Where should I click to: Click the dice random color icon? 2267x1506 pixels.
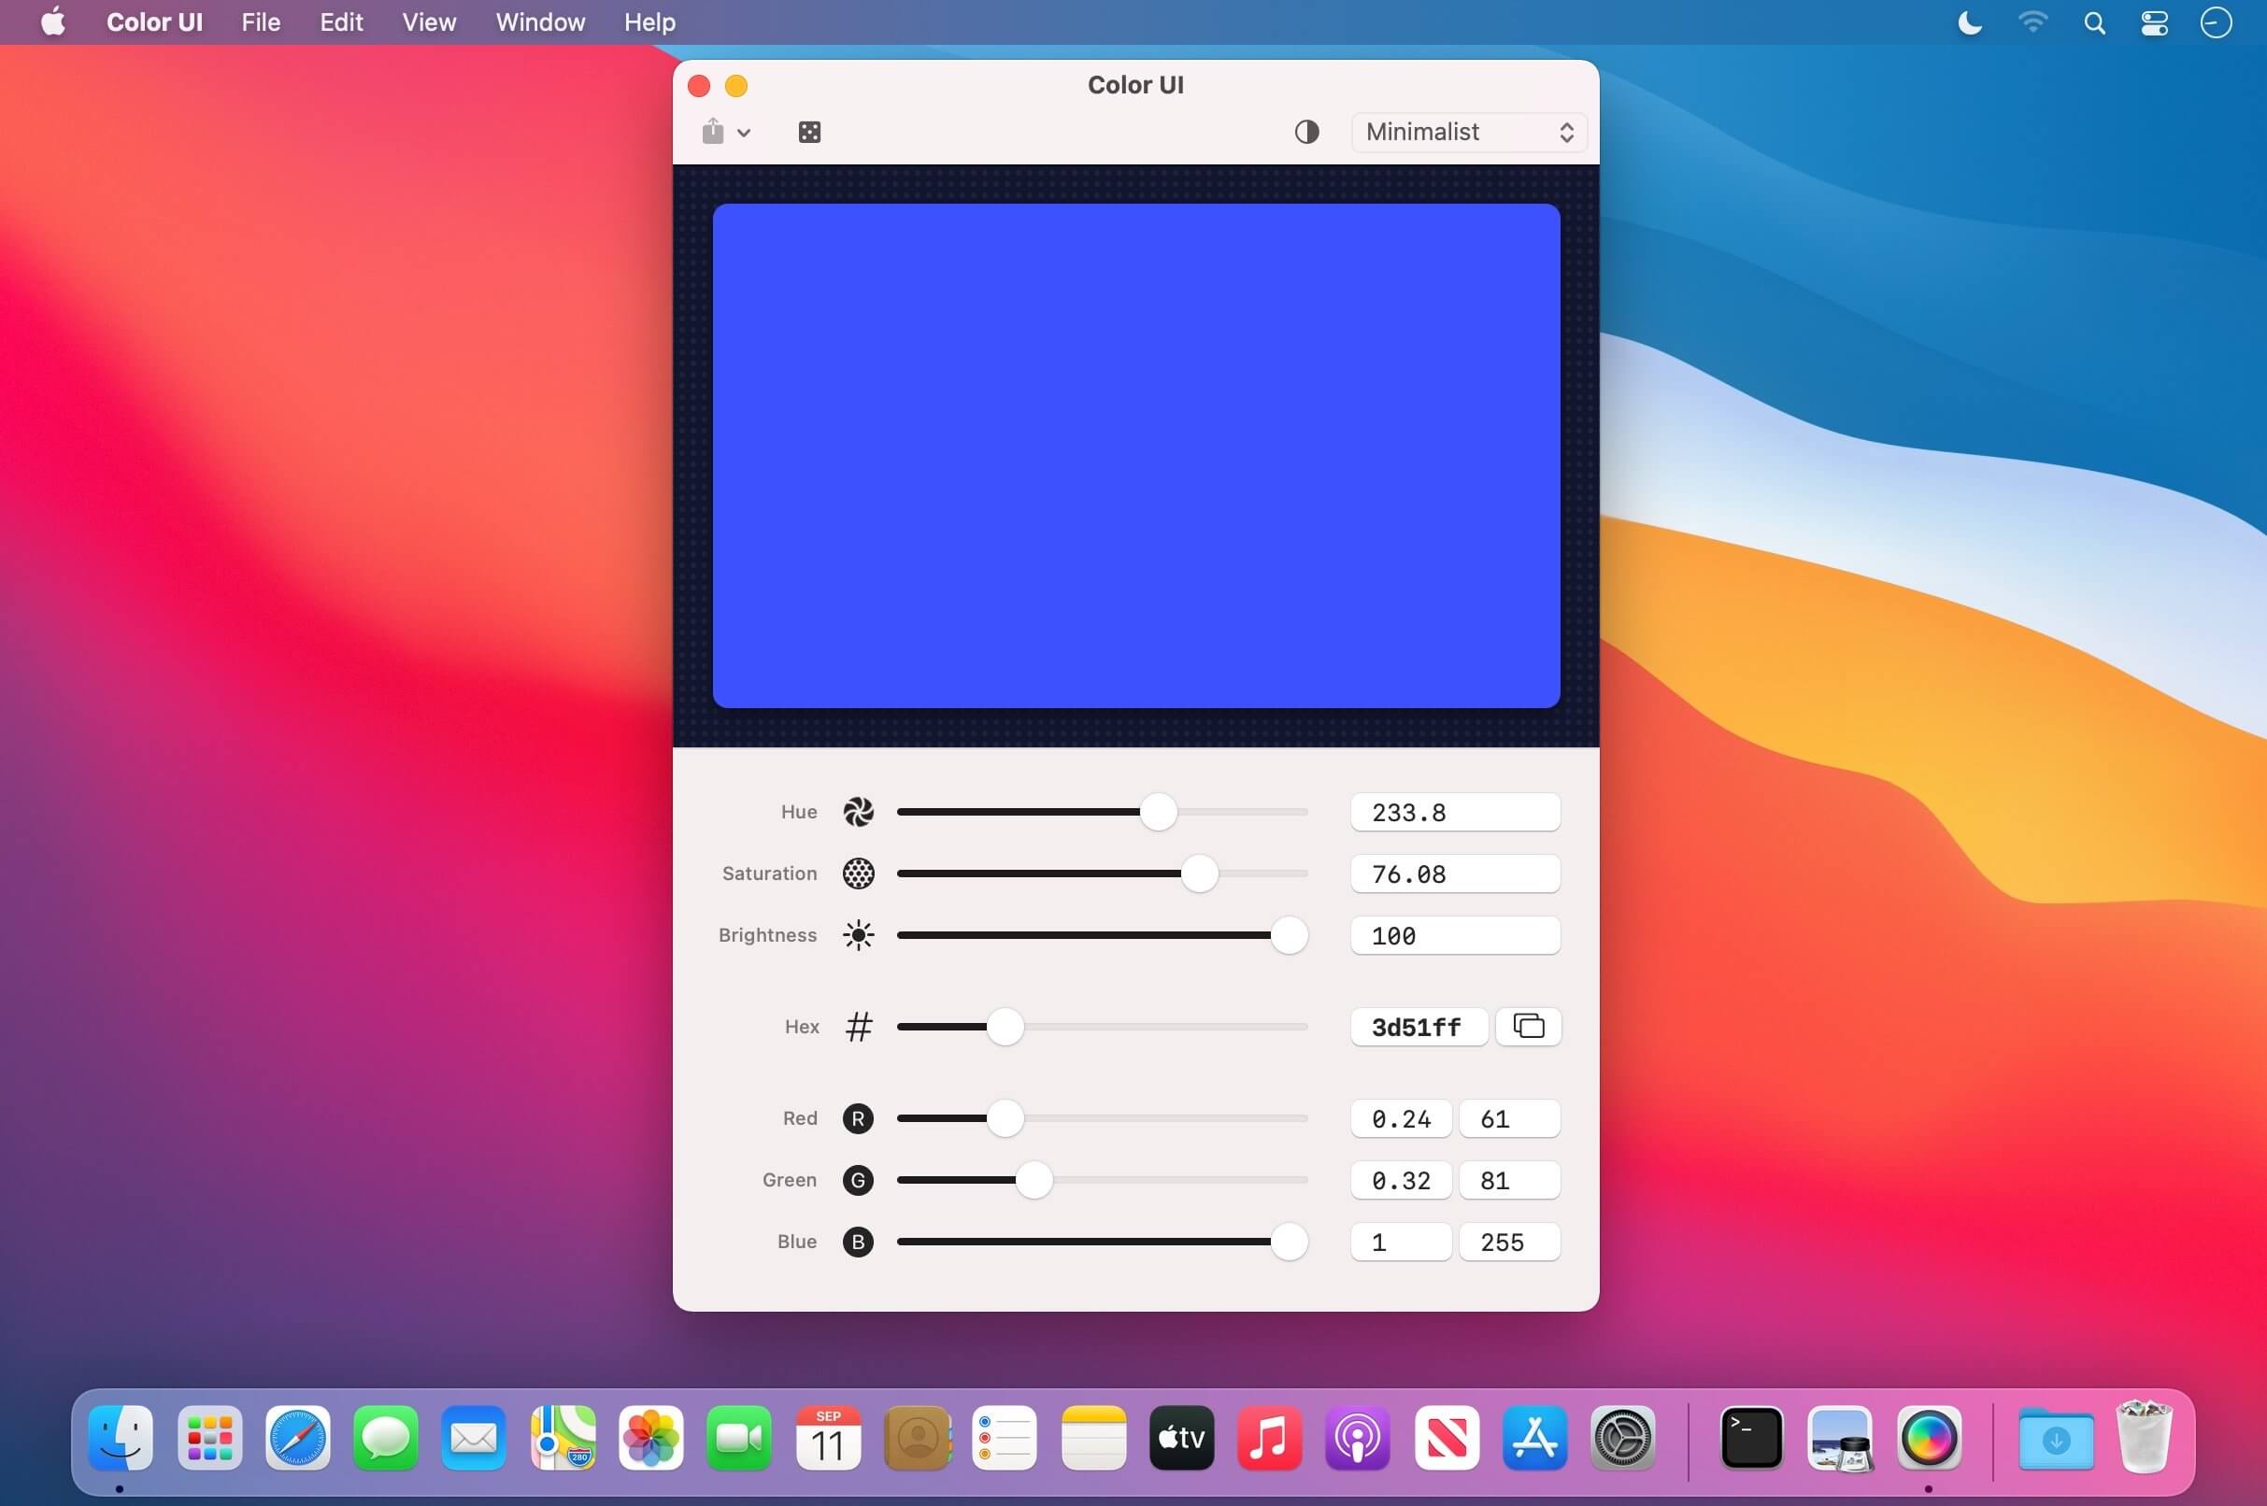click(x=809, y=133)
